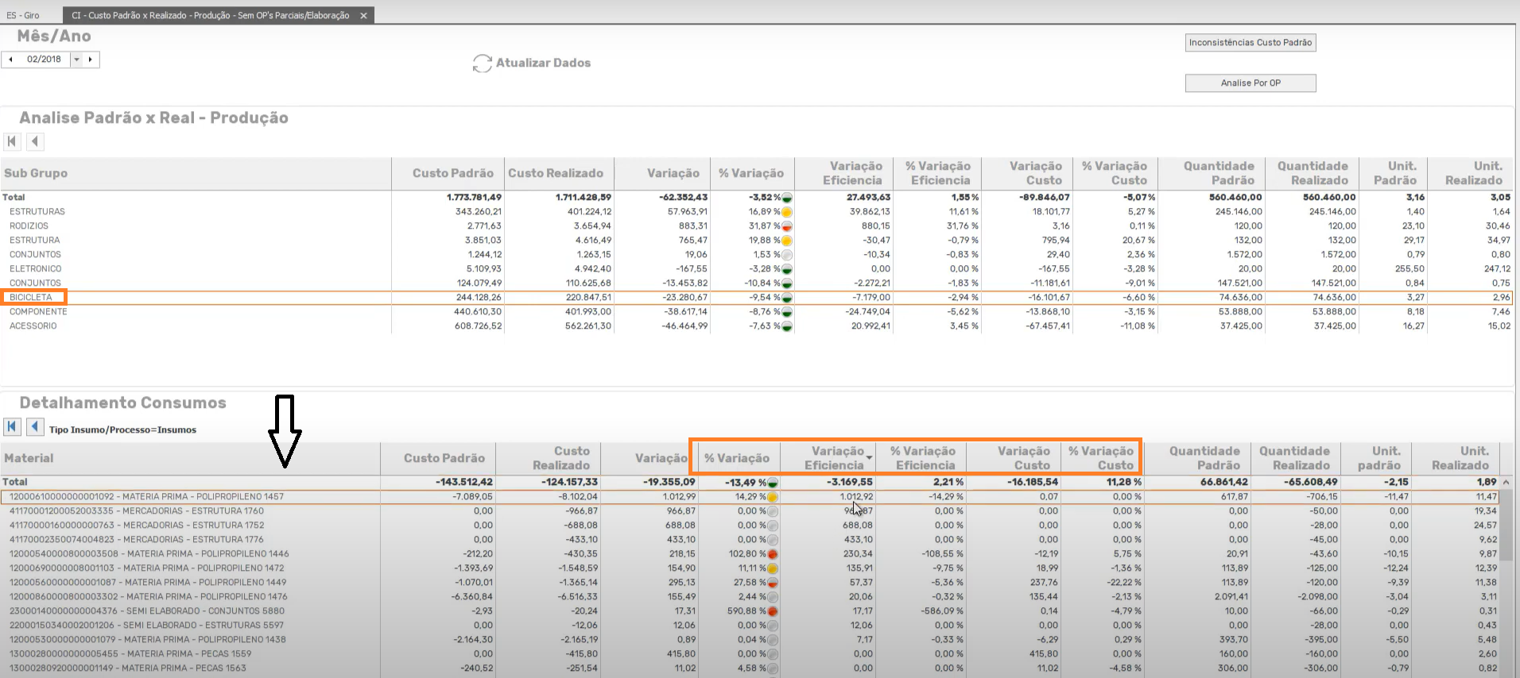
Task: Sort lower grid by Quantidade Realizado header
Action: point(1294,458)
